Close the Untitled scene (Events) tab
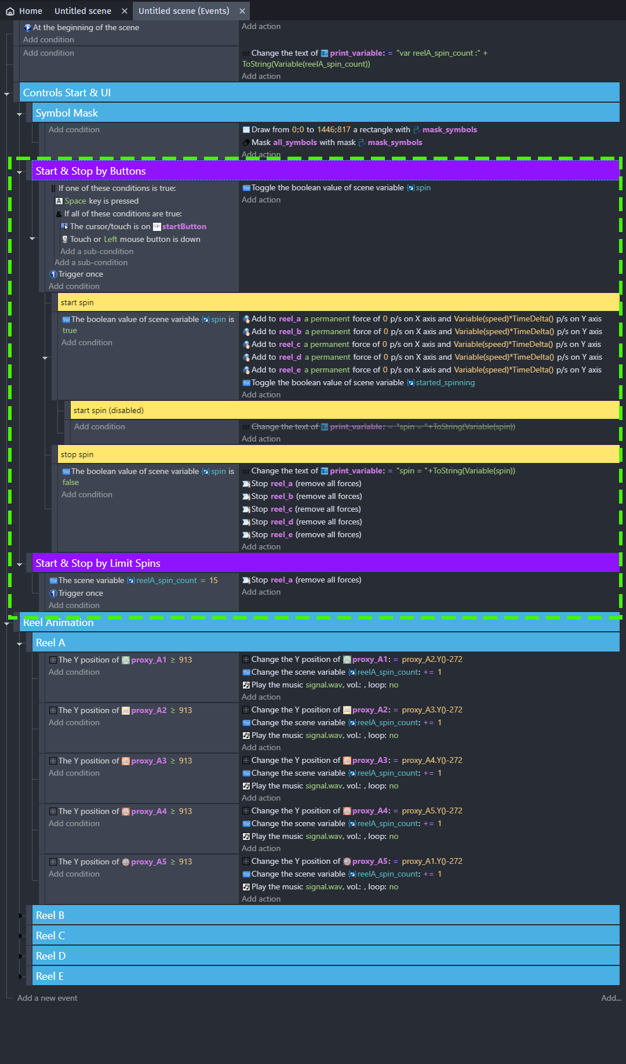The width and height of the screenshot is (626, 1064). click(x=242, y=11)
